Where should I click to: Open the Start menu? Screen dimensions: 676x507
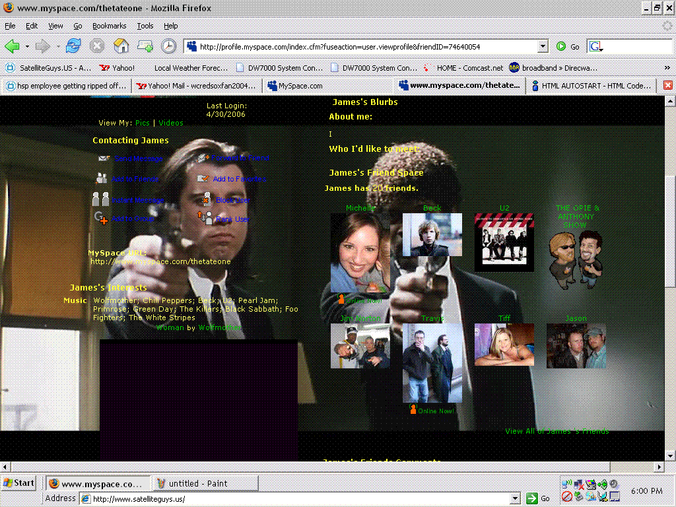click(19, 483)
